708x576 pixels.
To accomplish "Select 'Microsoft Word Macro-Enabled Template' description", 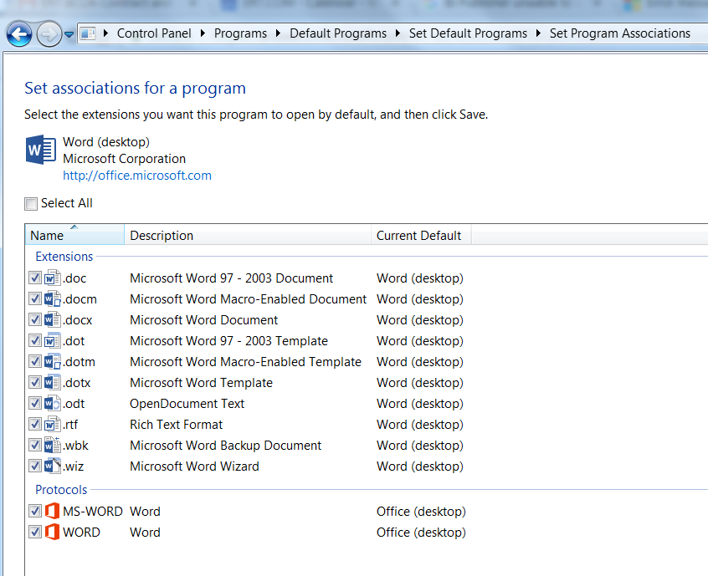I will coord(245,361).
